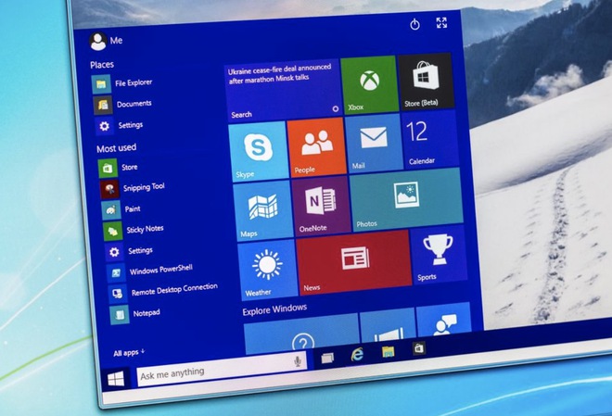612x416 pixels.
Task: Expand Start menu to full screen
Action: tap(441, 22)
